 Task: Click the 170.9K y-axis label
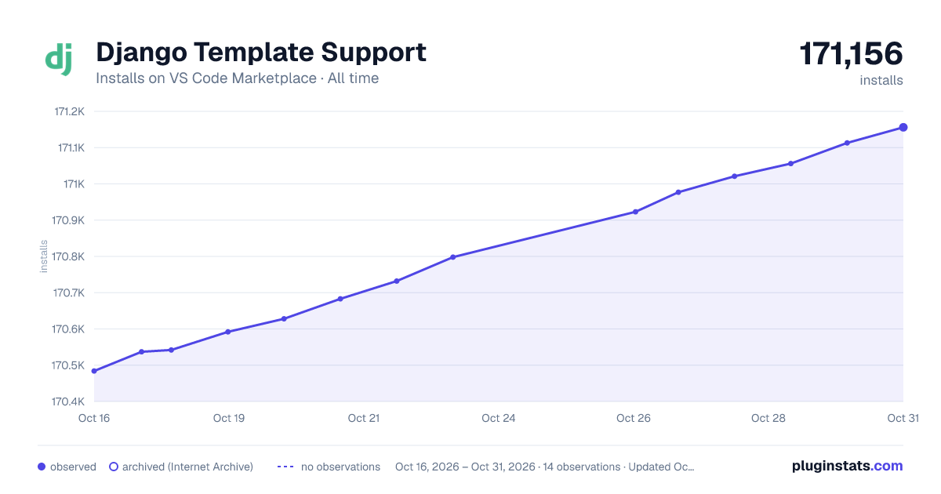[x=68, y=220]
